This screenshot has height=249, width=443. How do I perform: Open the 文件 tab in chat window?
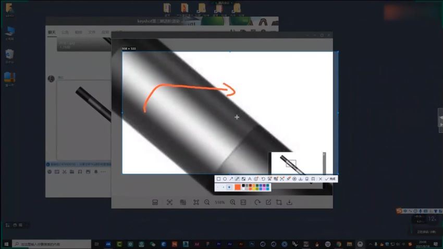coord(92,32)
